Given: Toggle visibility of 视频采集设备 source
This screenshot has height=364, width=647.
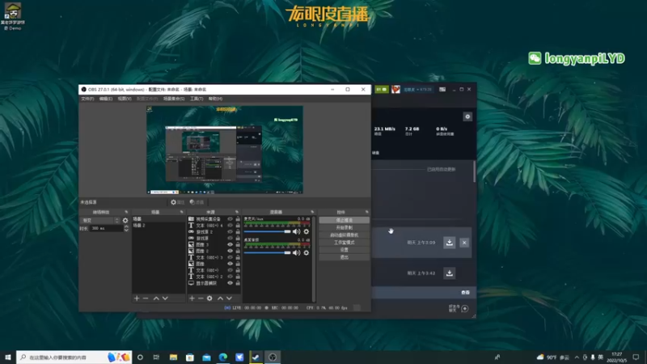Looking at the screenshot, I should pyautogui.click(x=230, y=219).
